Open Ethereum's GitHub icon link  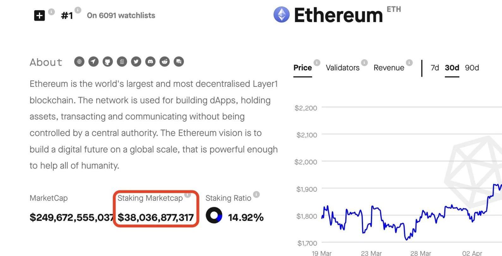coord(108,62)
